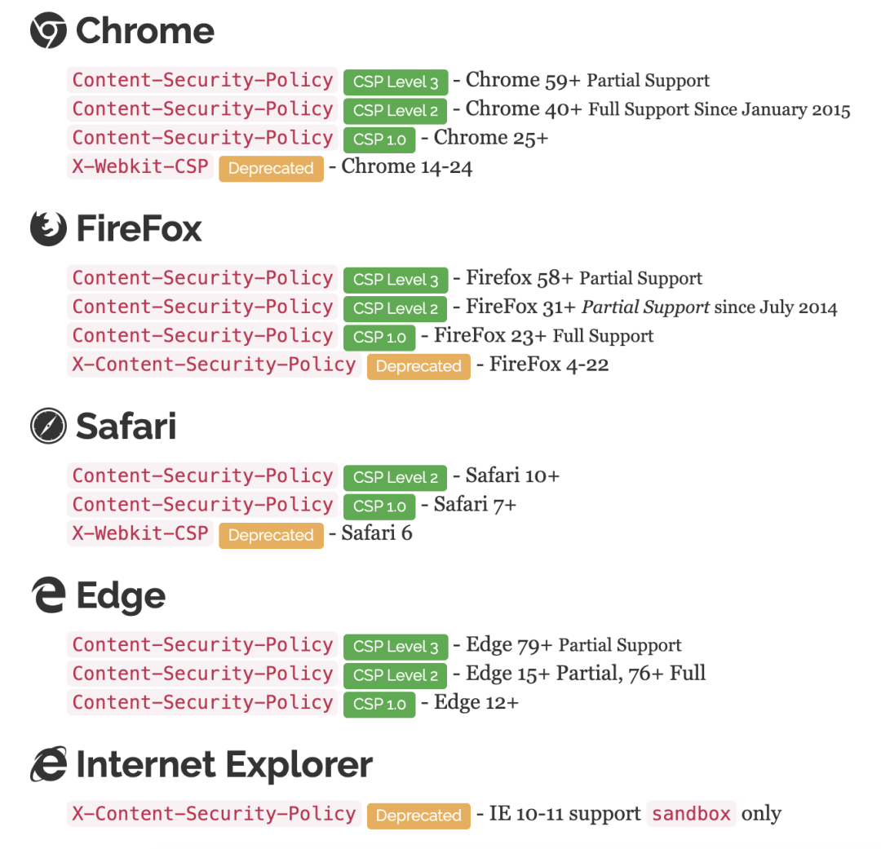The width and height of the screenshot is (881, 849).
Task: Click the Internet Explorer heading text
Action: [224, 765]
